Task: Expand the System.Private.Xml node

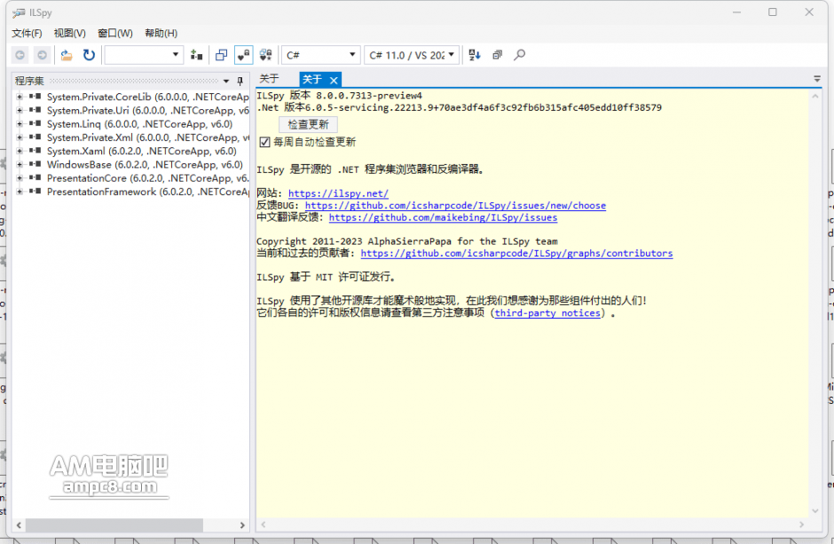Action: coord(20,138)
